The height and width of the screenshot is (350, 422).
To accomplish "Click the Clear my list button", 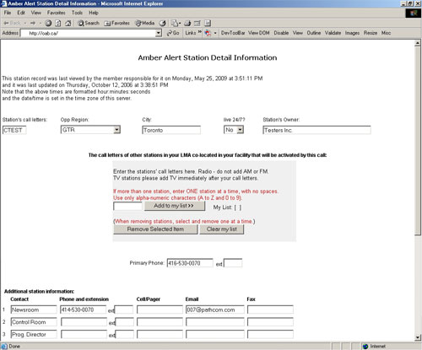I will pos(222,229).
